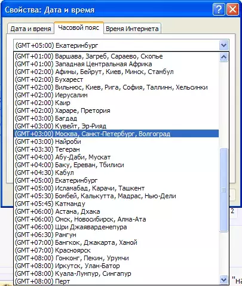Choose Западная Центральная Африка time zone
Viewport: 242px width, 286px height.
(117, 64)
